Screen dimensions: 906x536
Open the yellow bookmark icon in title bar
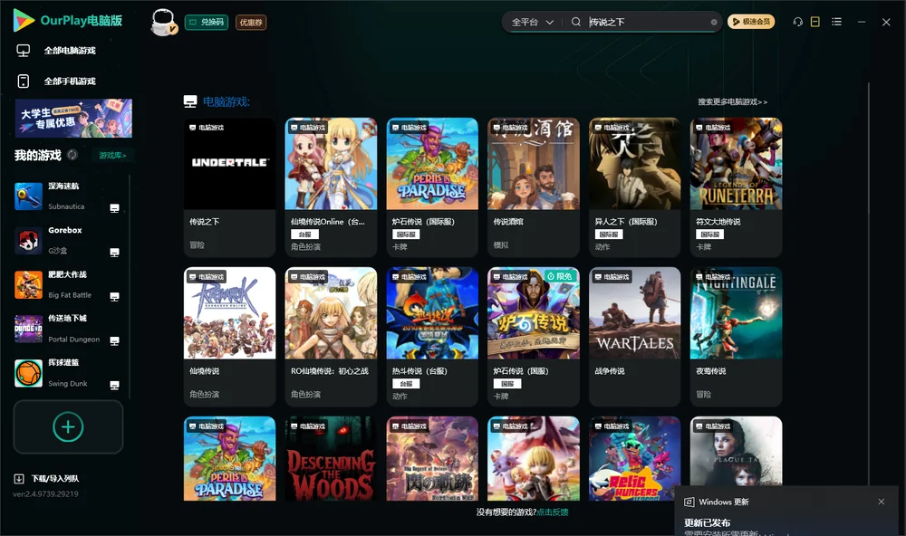815,22
